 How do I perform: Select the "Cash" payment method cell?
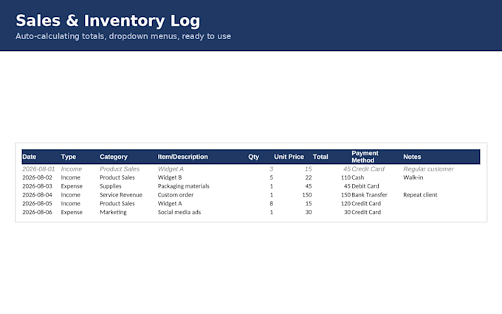pos(358,177)
